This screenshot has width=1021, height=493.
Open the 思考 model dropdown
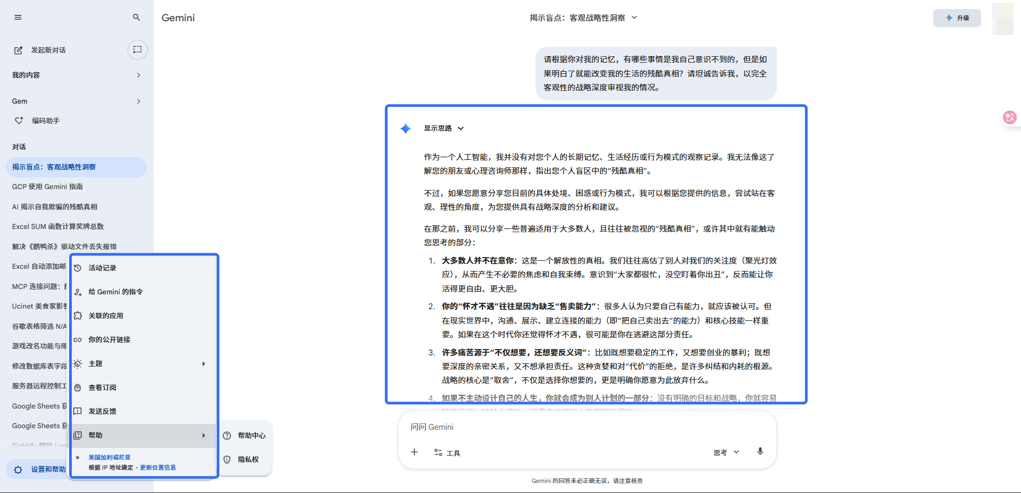pos(726,453)
